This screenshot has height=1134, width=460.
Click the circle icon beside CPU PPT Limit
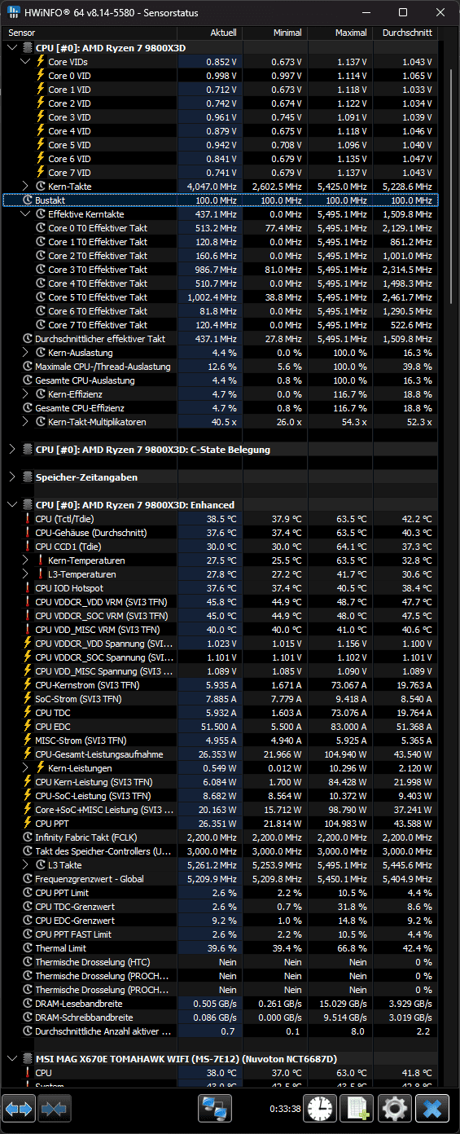click(x=28, y=893)
